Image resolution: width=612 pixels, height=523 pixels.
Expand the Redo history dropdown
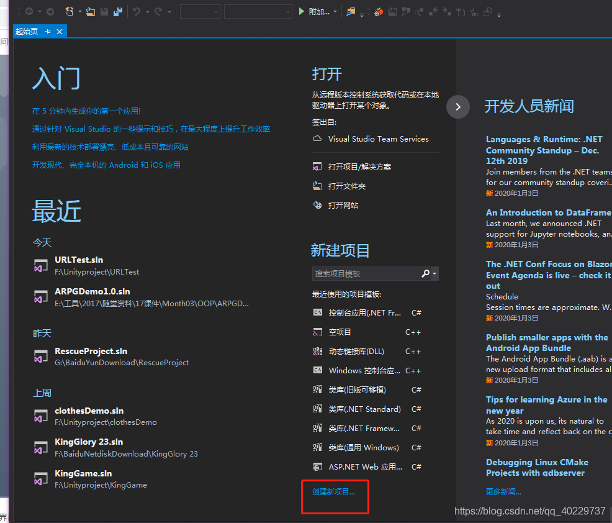(x=169, y=12)
